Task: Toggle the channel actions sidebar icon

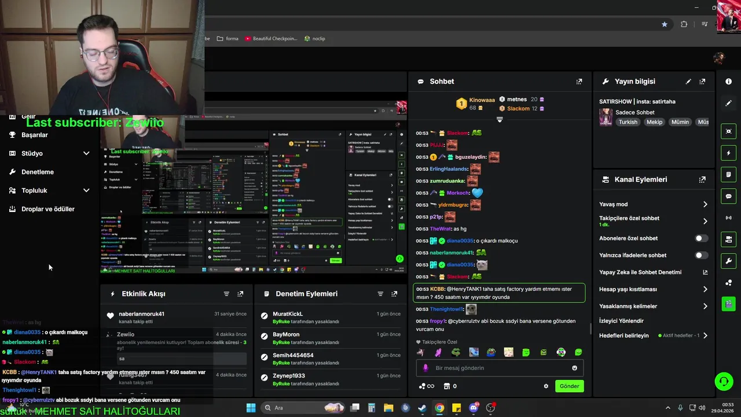Action: [728, 239]
